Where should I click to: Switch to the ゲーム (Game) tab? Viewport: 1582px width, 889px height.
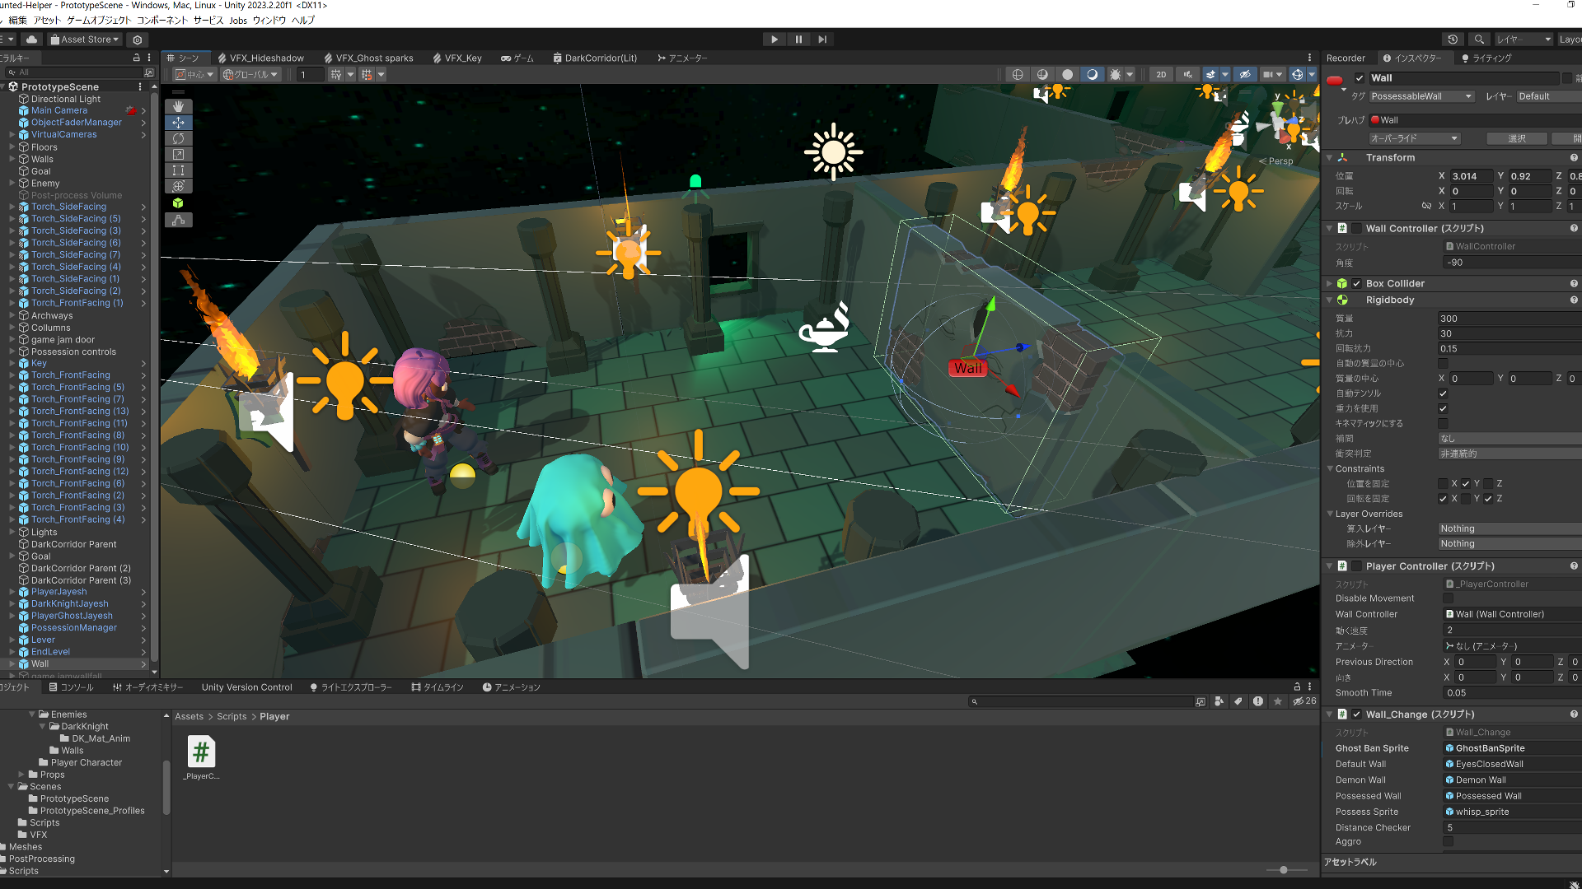tap(517, 58)
